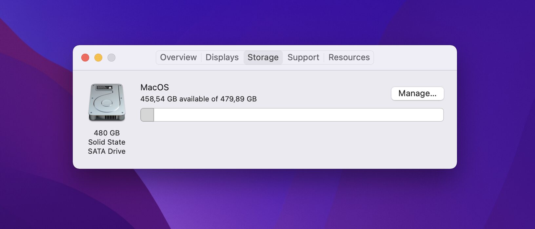Screen dimensions: 535x229
Task: Show the Resources tab
Action: [x=349, y=58]
